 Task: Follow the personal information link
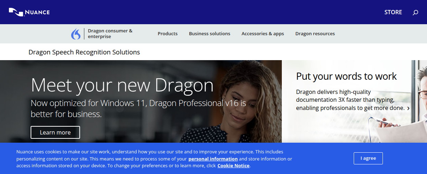pos(213,159)
